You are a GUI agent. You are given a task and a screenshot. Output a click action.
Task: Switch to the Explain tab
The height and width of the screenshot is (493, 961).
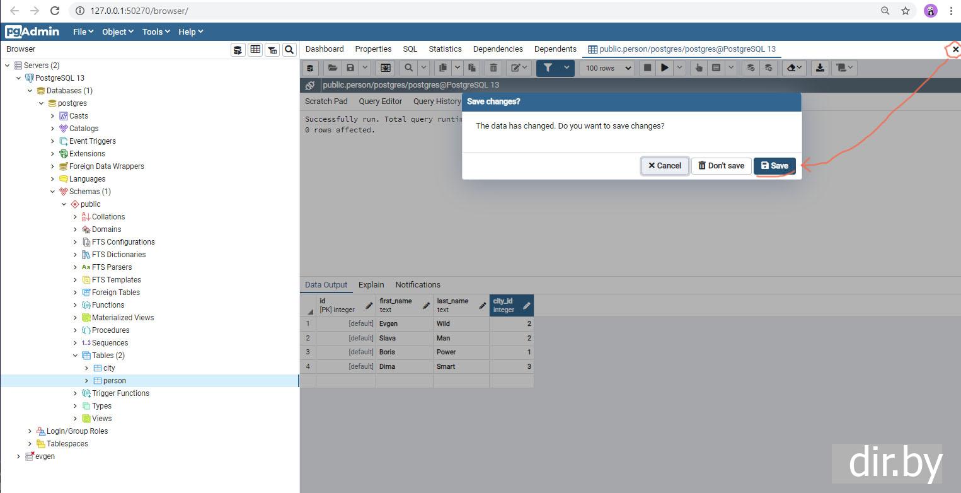[x=371, y=285]
